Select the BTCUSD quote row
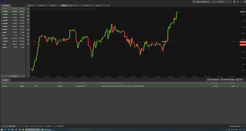This screenshot has height=131, width=246. coord(13,38)
